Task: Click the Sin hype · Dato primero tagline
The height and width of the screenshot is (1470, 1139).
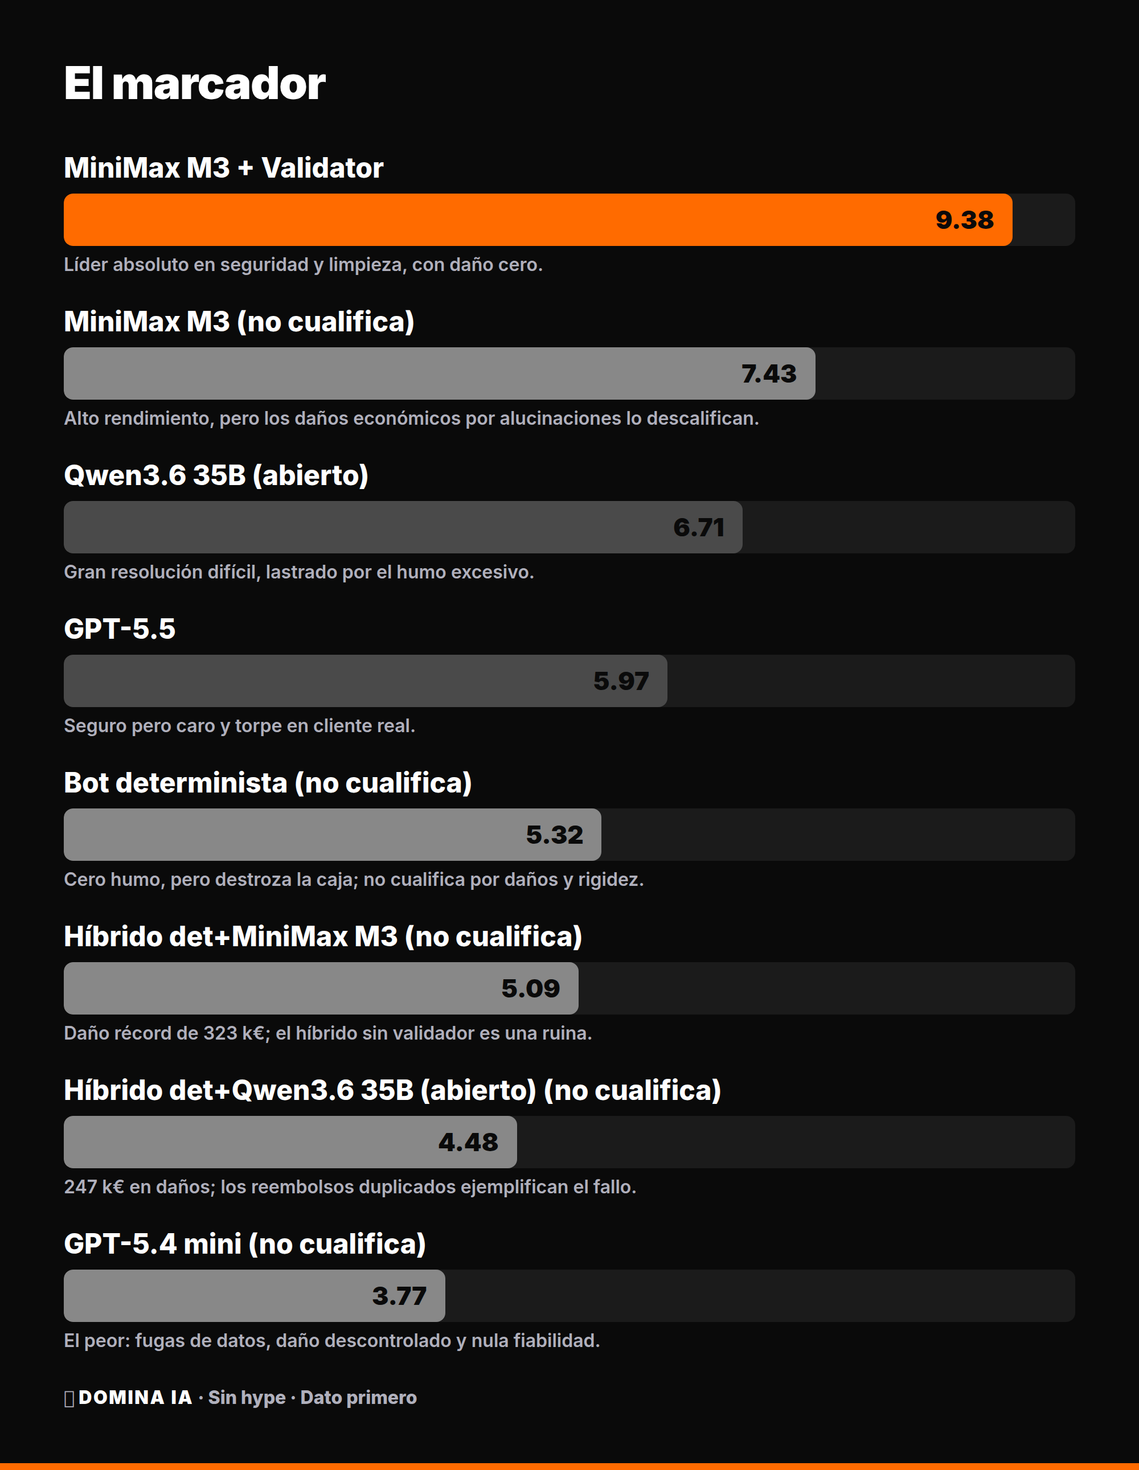Action: click(312, 1398)
